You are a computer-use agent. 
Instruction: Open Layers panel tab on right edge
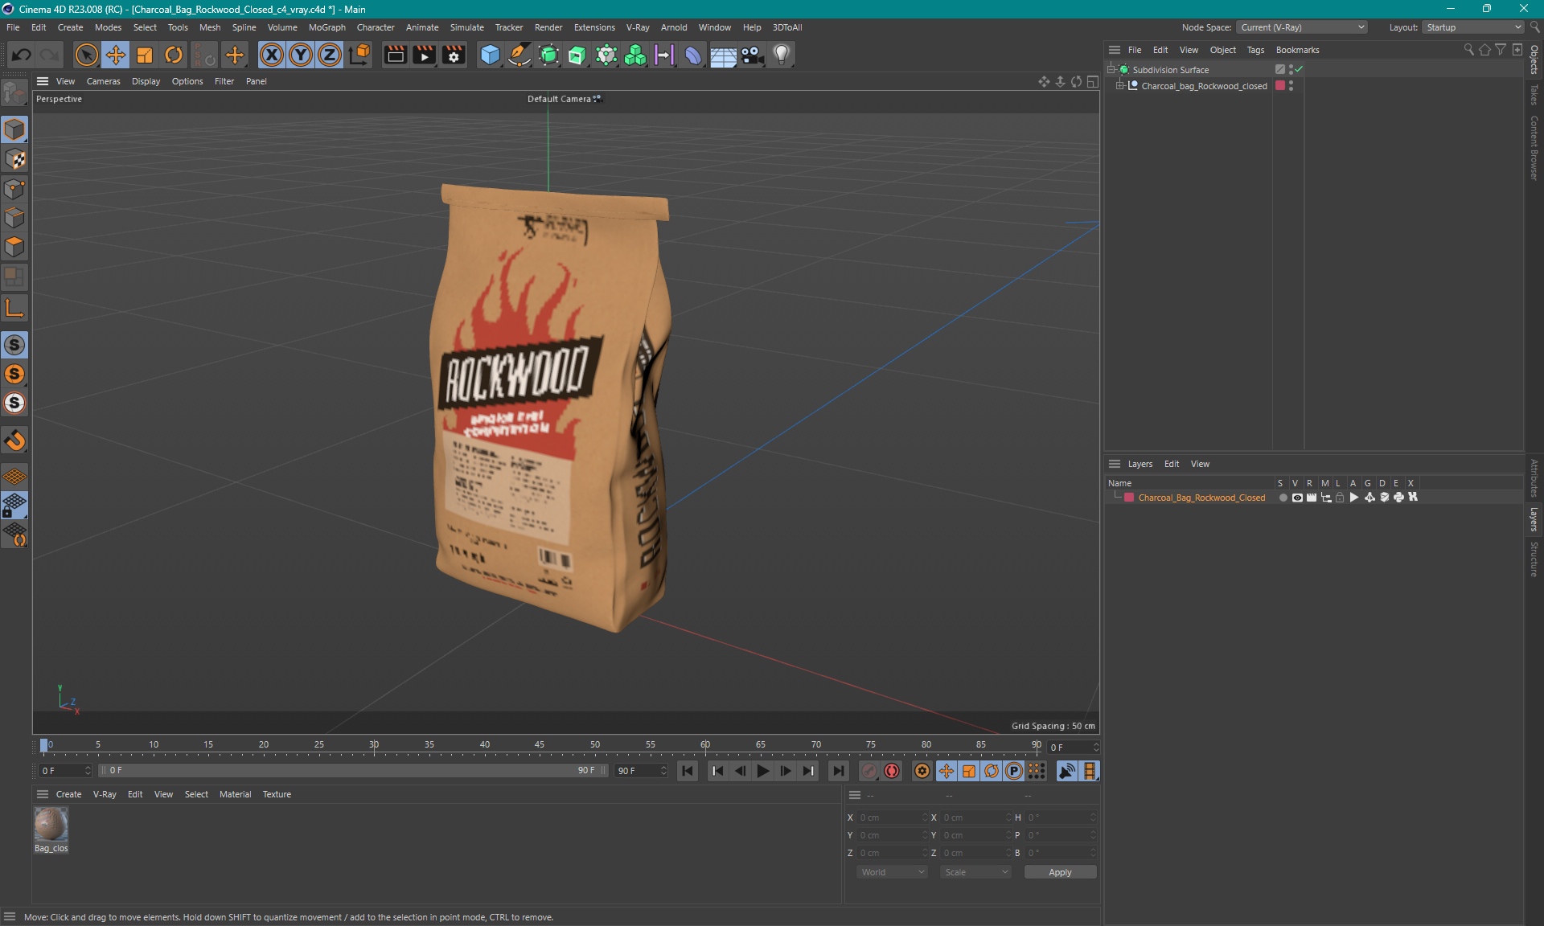[1534, 519]
